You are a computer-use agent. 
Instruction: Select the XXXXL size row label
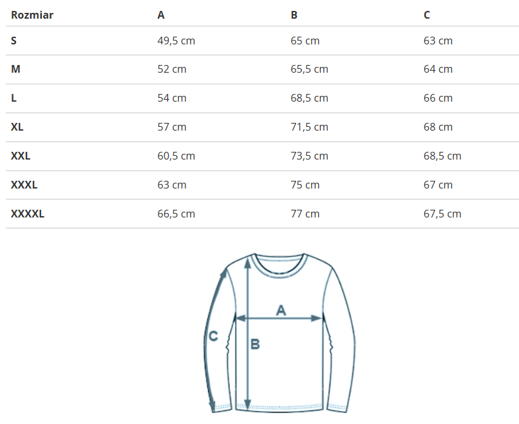click(28, 214)
